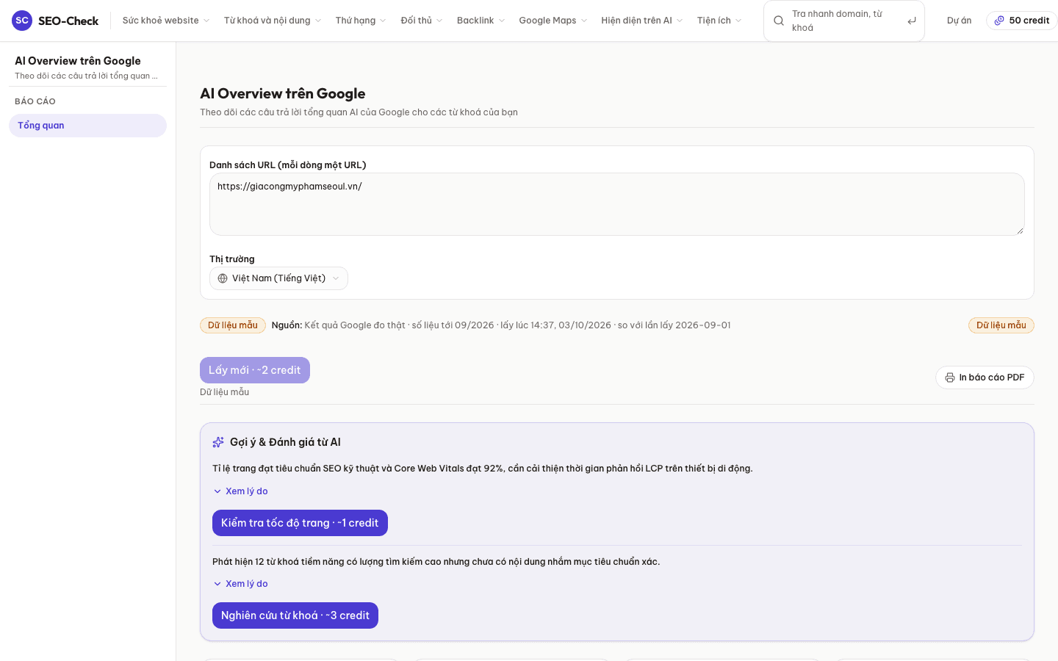Expand Xem lý do under Core Web Vitals suggestion

coord(240,491)
